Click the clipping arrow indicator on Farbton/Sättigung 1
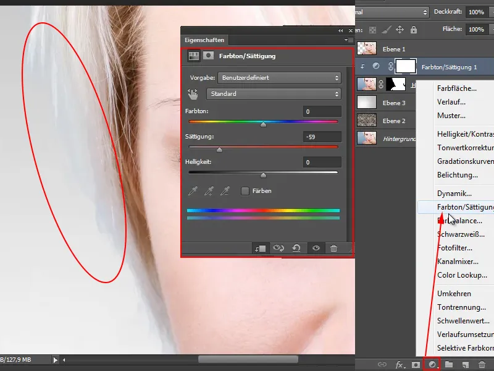 [362, 66]
